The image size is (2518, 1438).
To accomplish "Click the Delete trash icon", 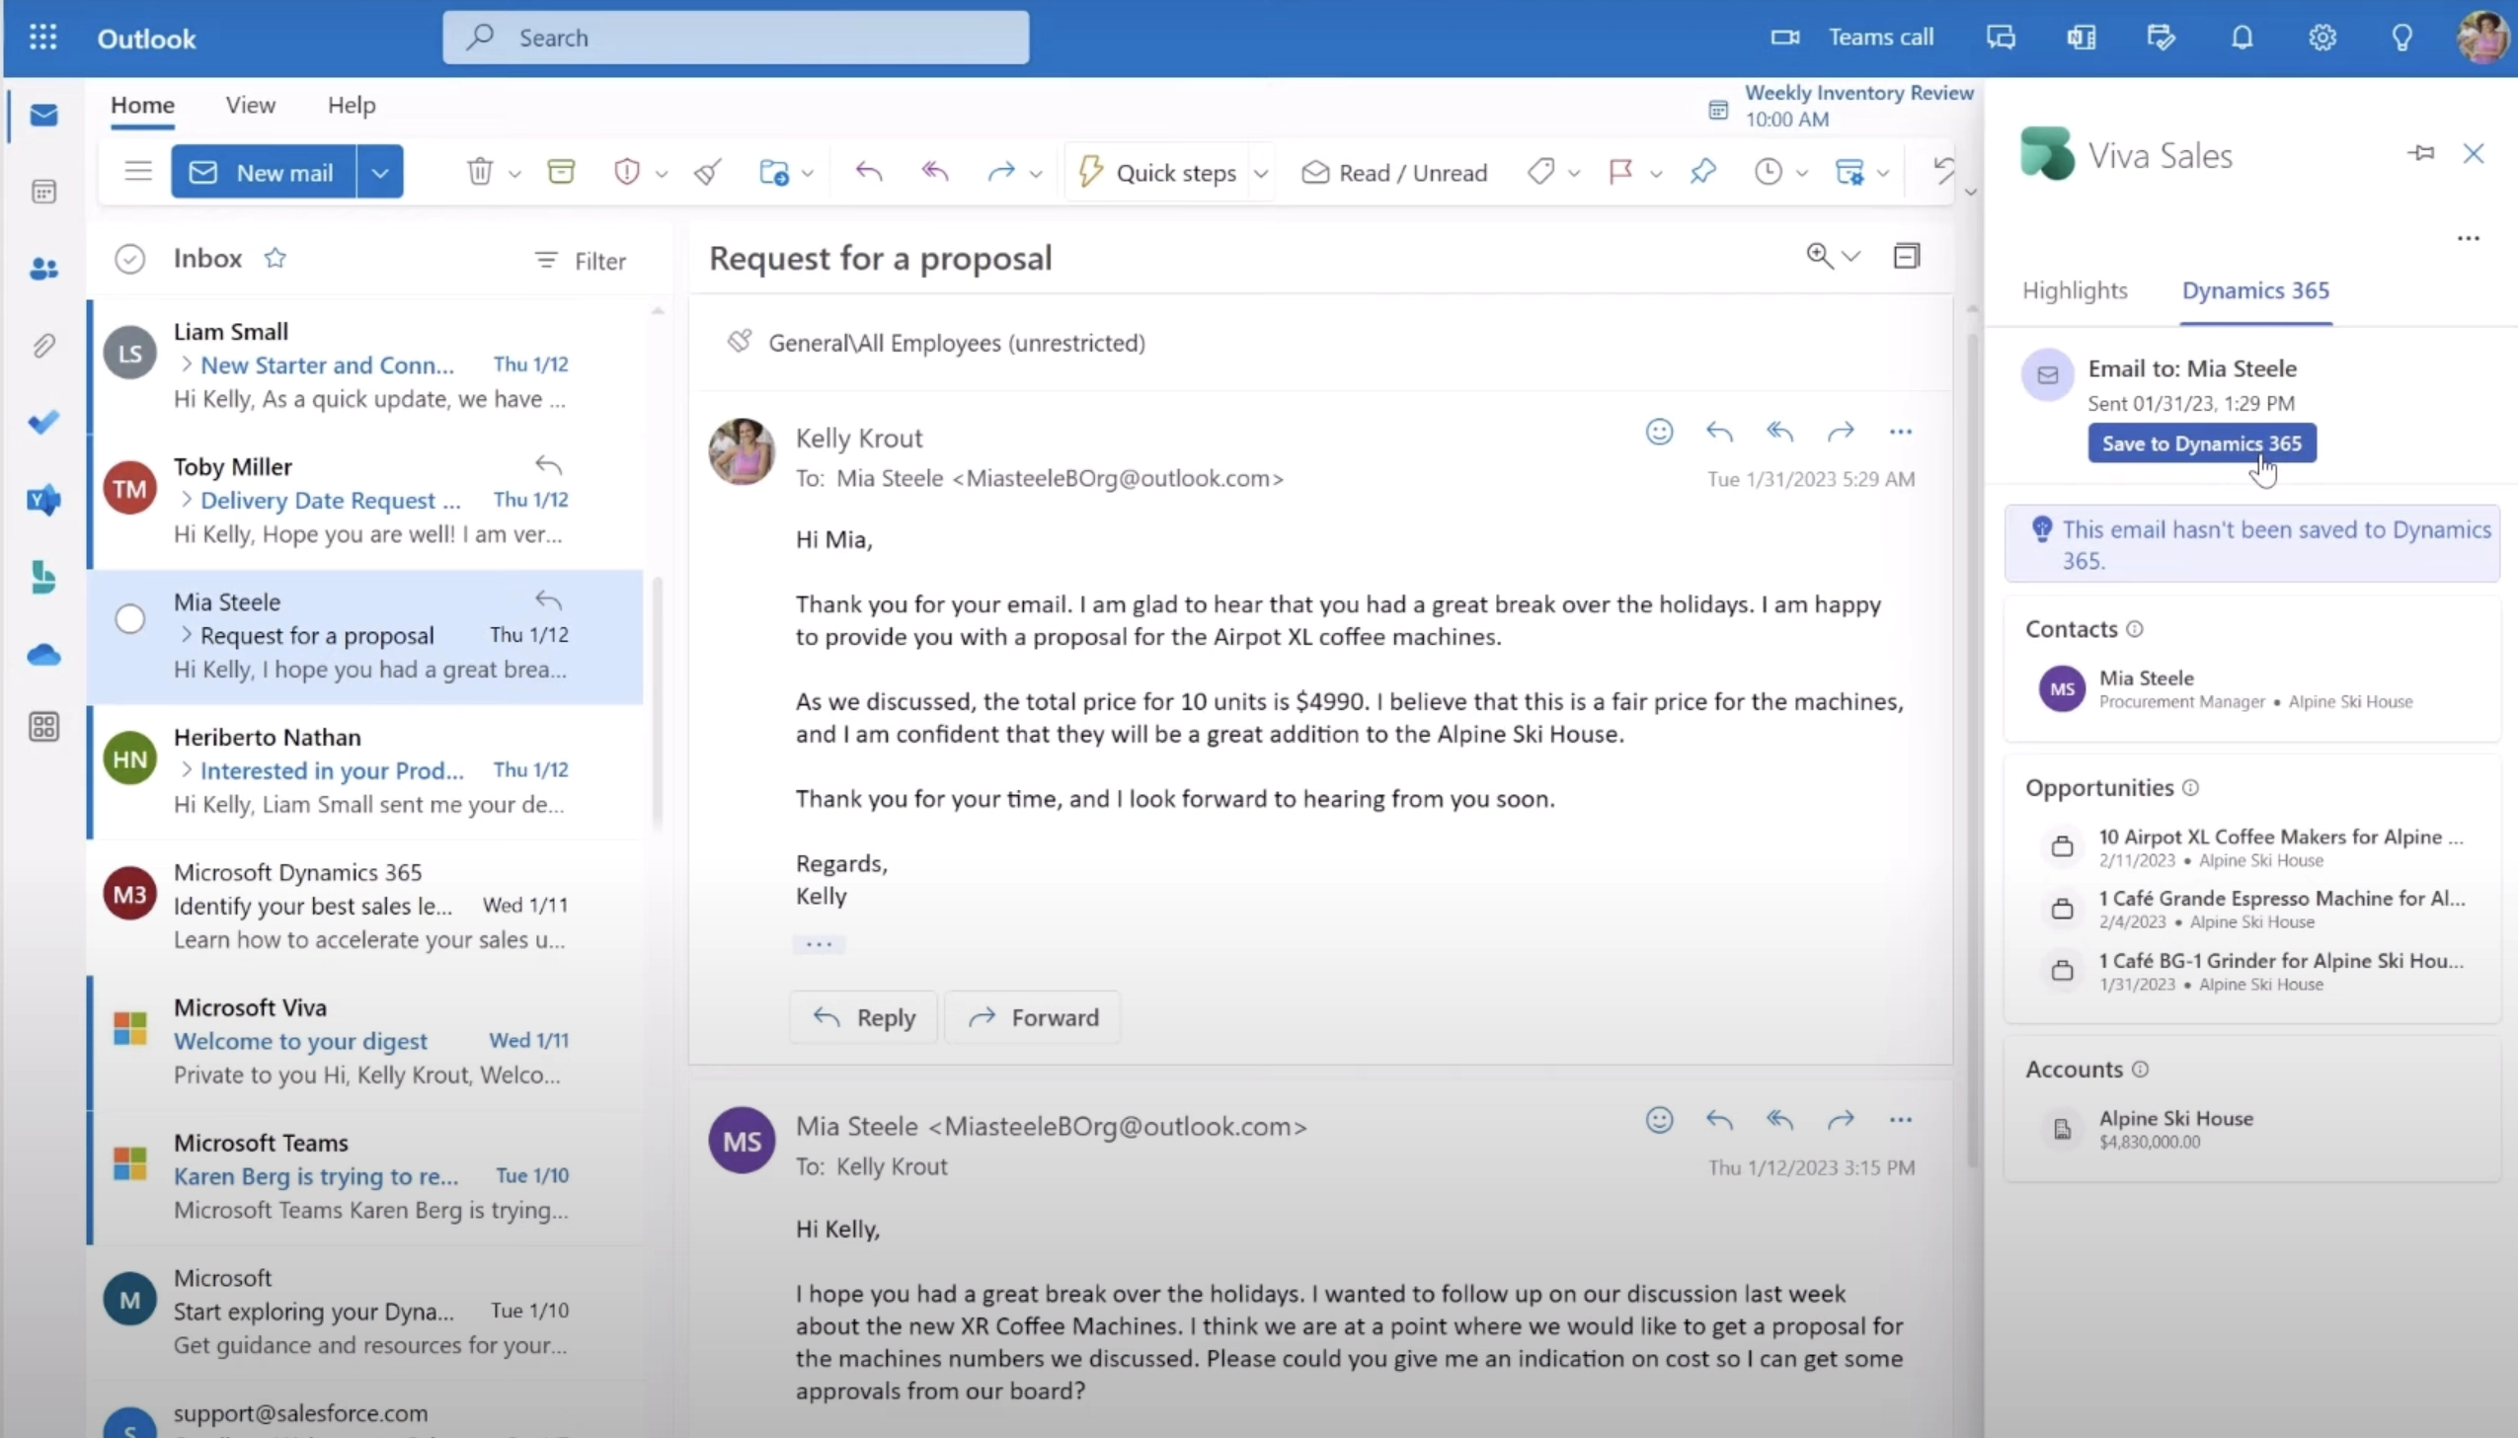I will pyautogui.click(x=480, y=172).
